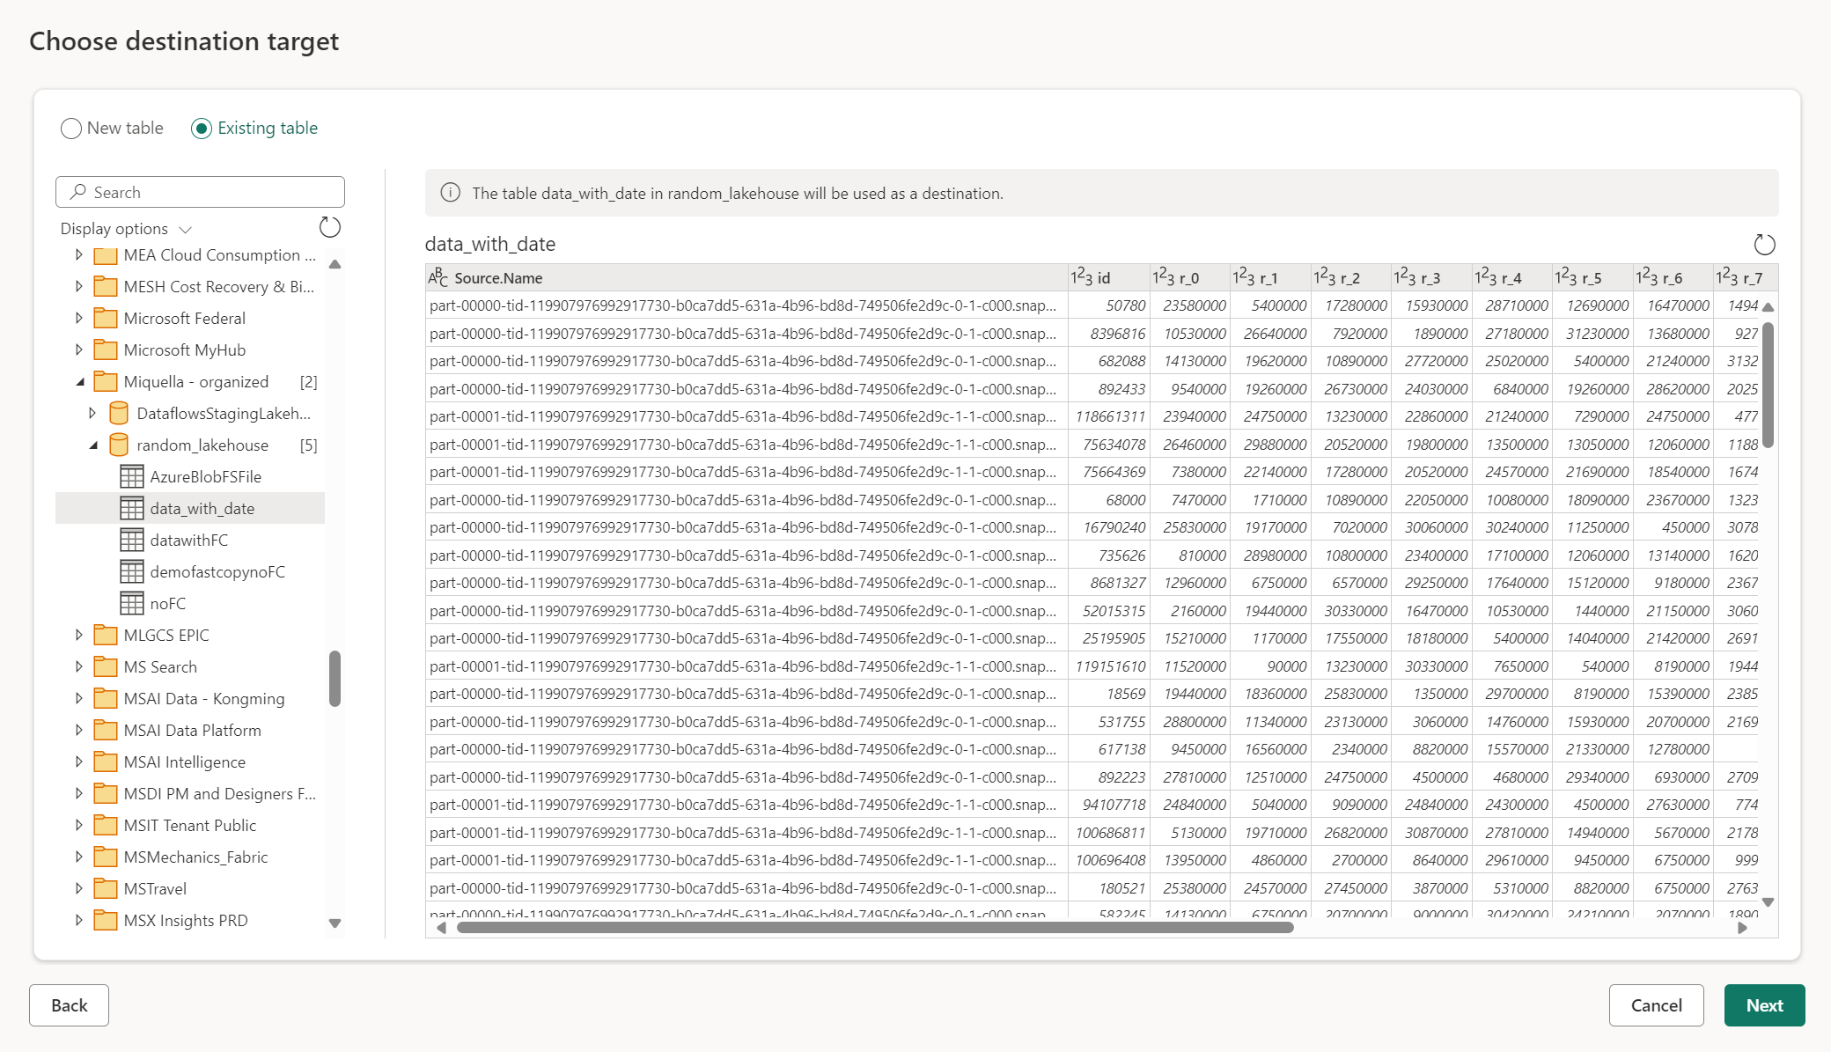Select the New table radio button
1831x1052 pixels.
point(70,129)
